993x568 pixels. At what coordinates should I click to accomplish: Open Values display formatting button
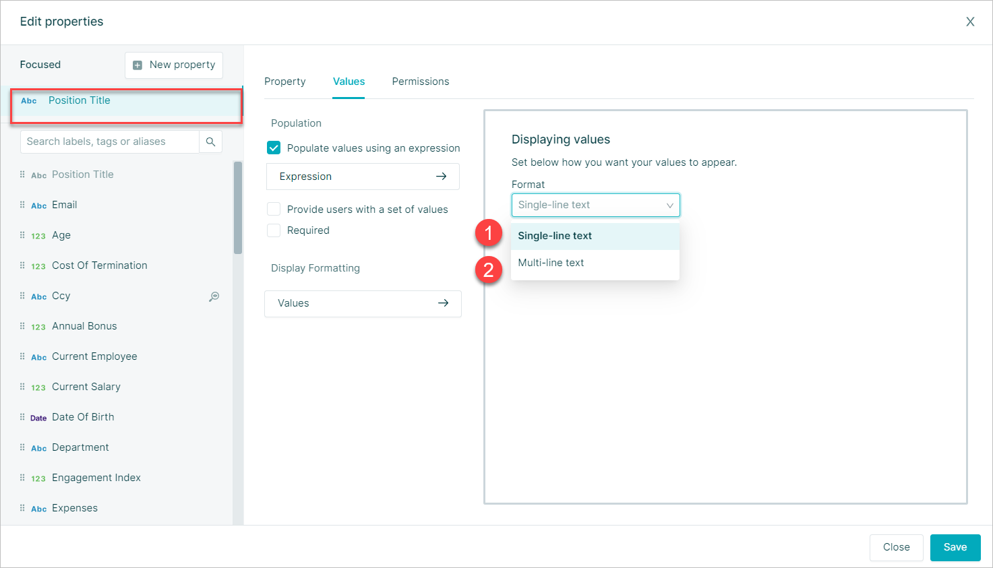(363, 303)
